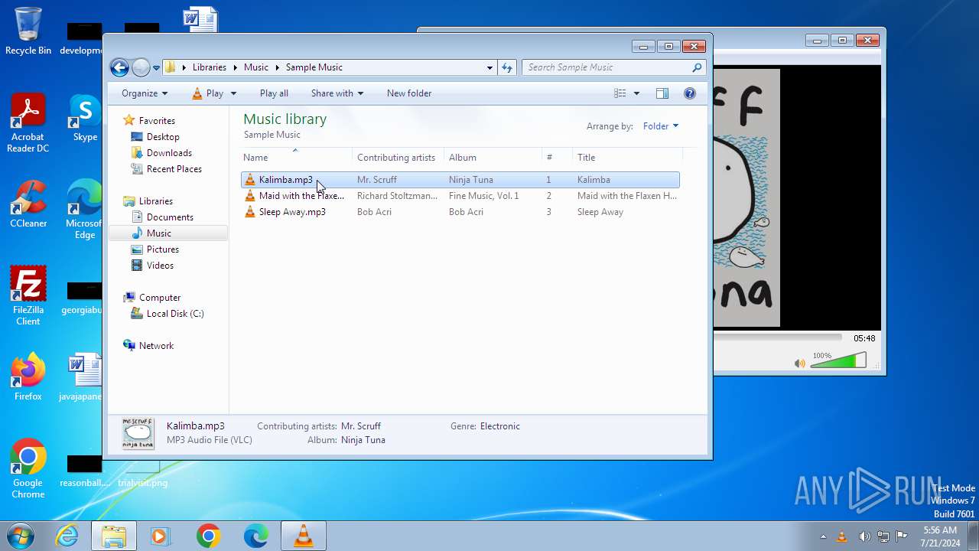Viewport: 979px width, 551px height.
Task: Click the Windows Start button
Action: coord(21,536)
